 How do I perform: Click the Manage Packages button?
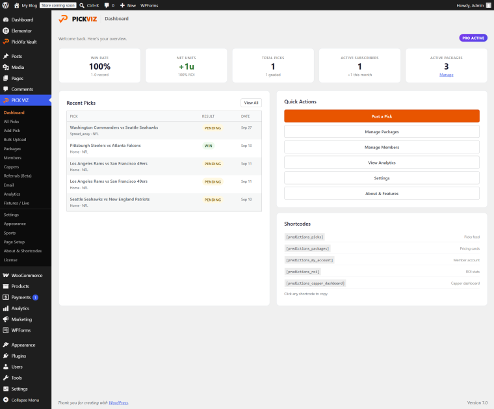coord(382,132)
